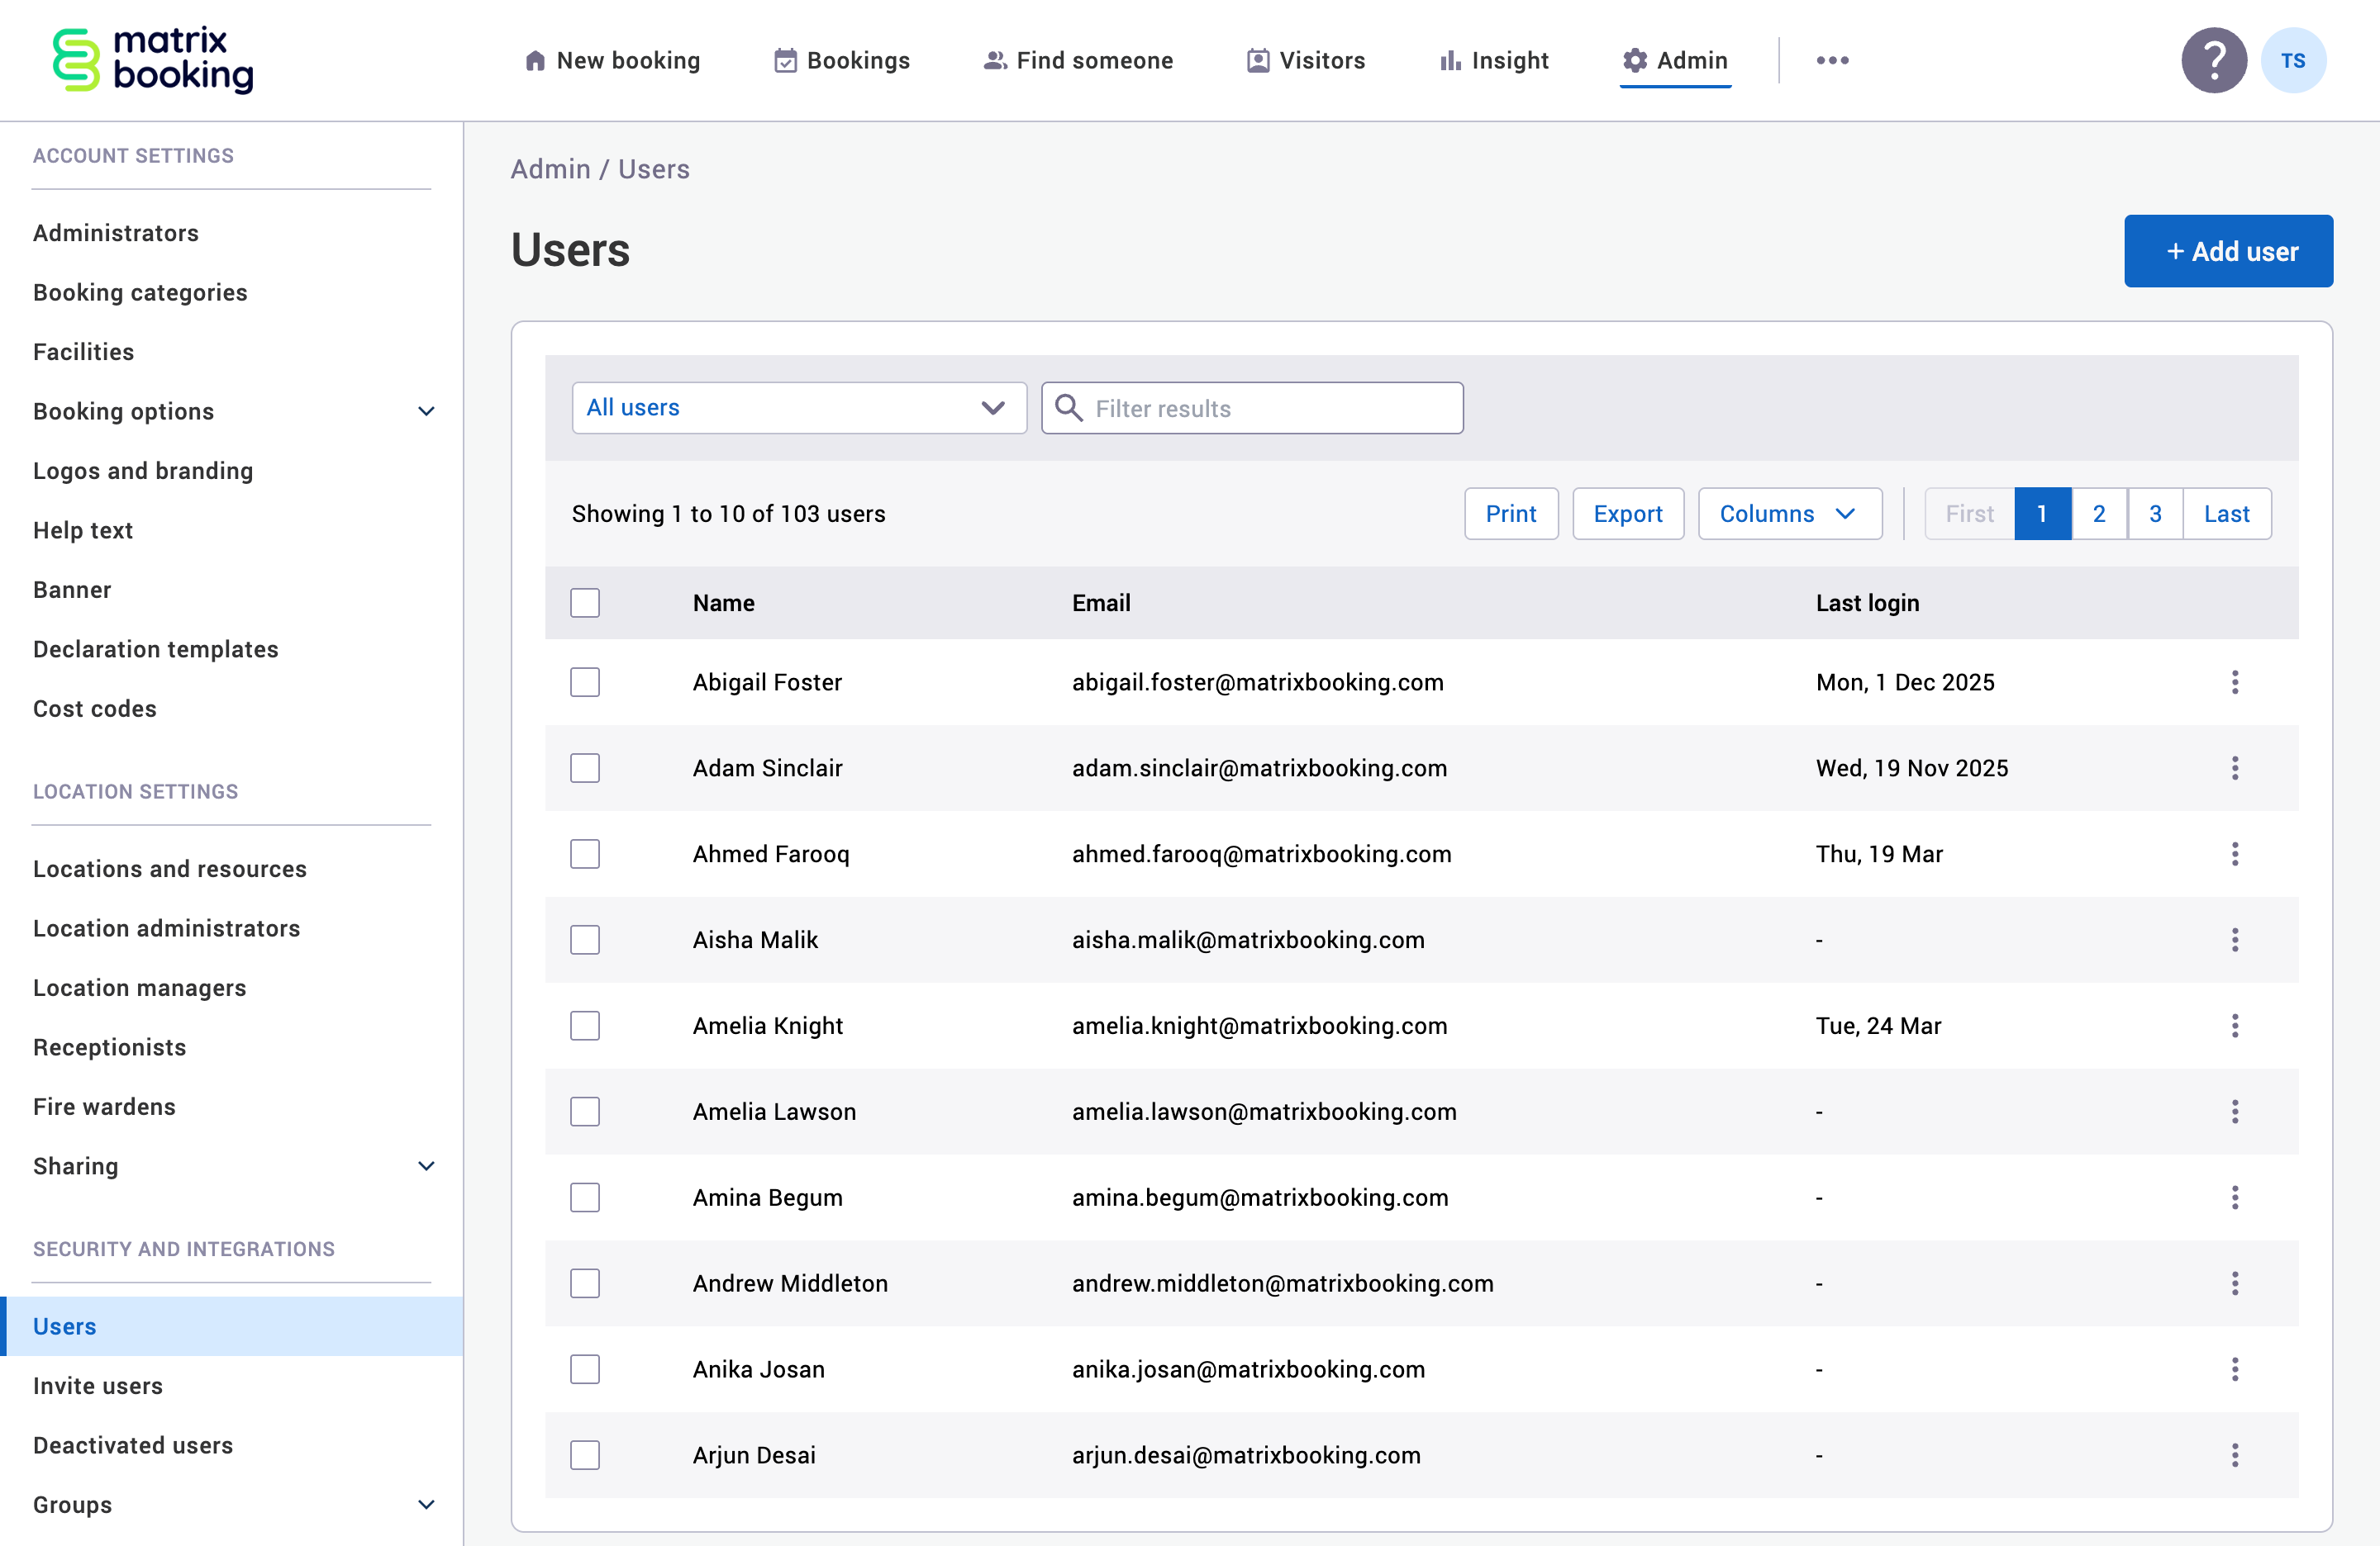The height and width of the screenshot is (1546, 2380).
Task: Click the Visitors badge icon
Action: tap(1257, 60)
